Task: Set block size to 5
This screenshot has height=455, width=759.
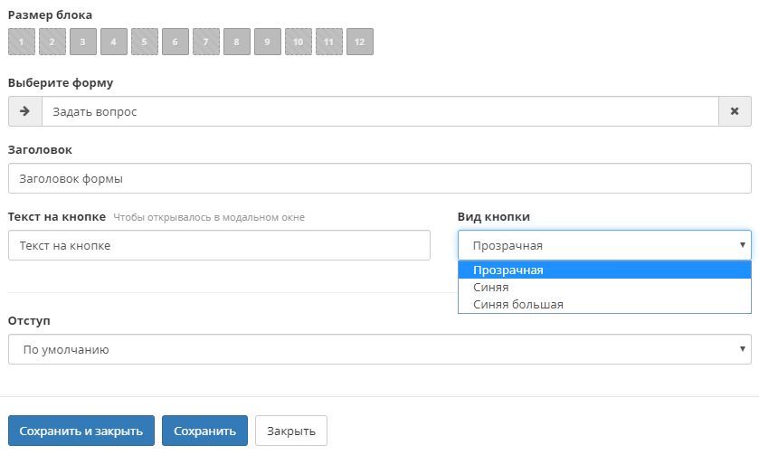Action: coord(145,42)
